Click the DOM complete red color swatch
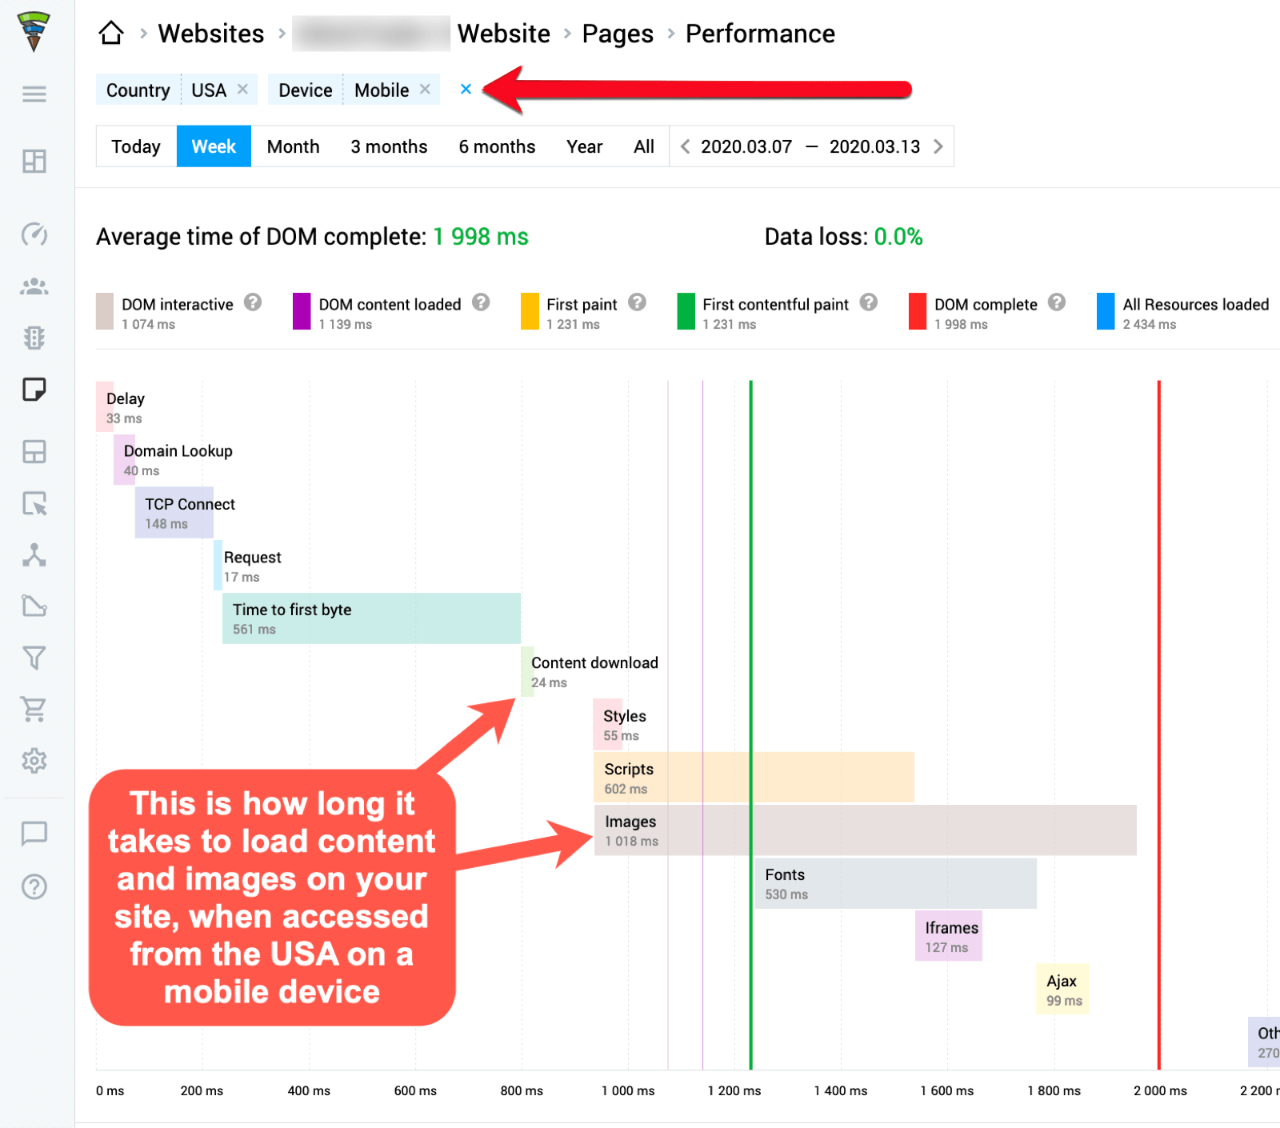 tap(917, 311)
